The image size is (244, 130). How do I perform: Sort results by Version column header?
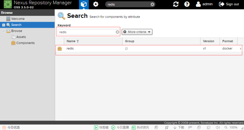[x=209, y=41]
